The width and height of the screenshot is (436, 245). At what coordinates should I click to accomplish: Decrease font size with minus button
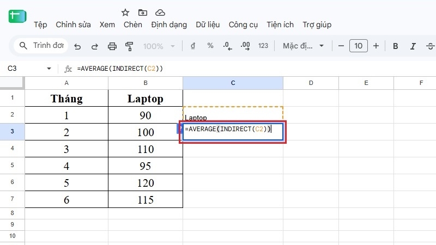(341, 46)
